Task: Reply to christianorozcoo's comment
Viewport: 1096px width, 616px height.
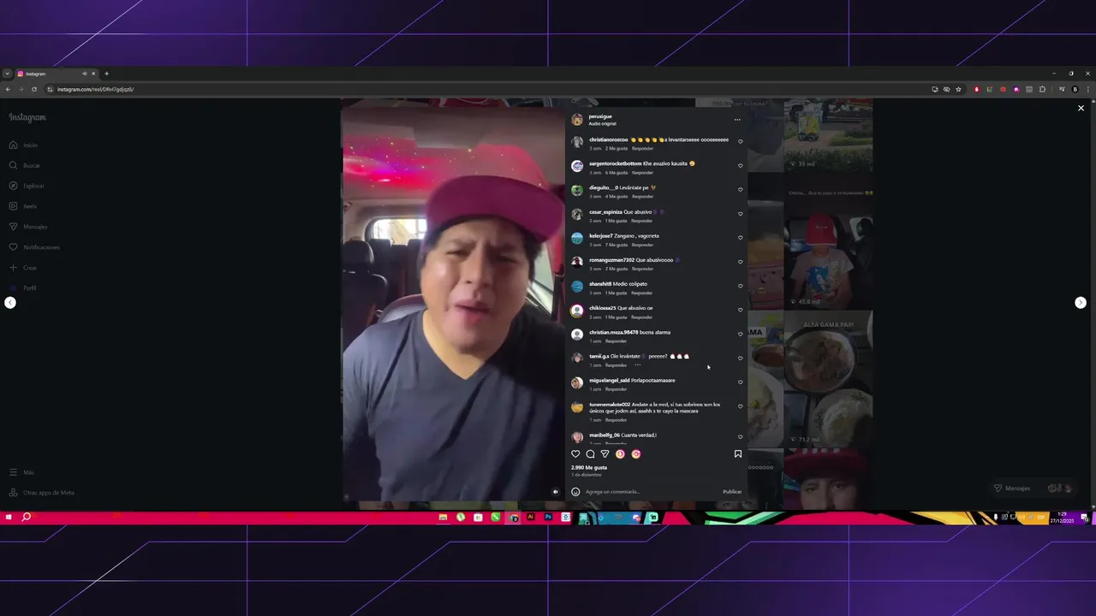Action: pos(642,149)
